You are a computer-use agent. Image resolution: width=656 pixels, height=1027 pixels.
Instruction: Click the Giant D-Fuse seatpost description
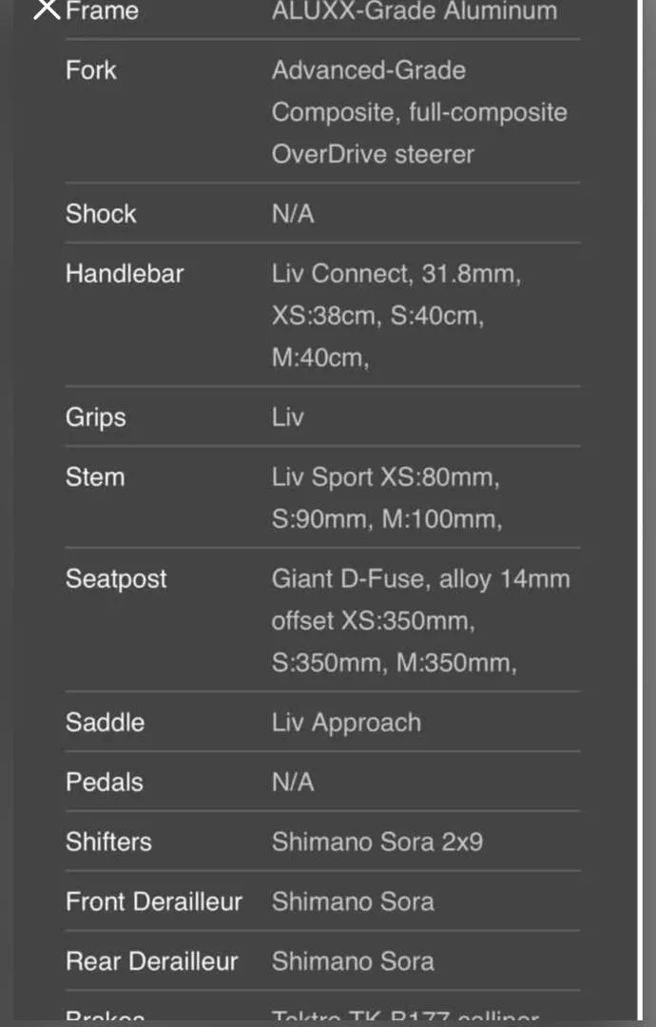click(x=420, y=620)
